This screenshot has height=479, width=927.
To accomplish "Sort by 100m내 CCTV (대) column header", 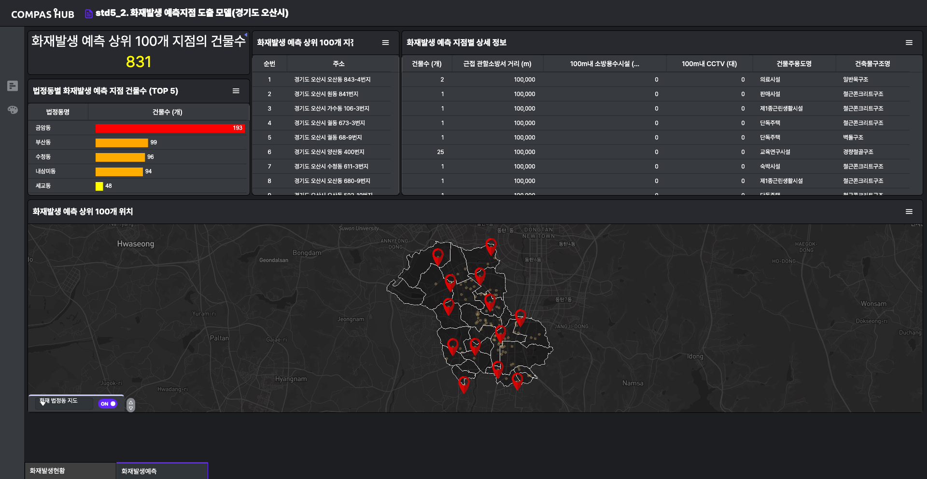I will (709, 64).
